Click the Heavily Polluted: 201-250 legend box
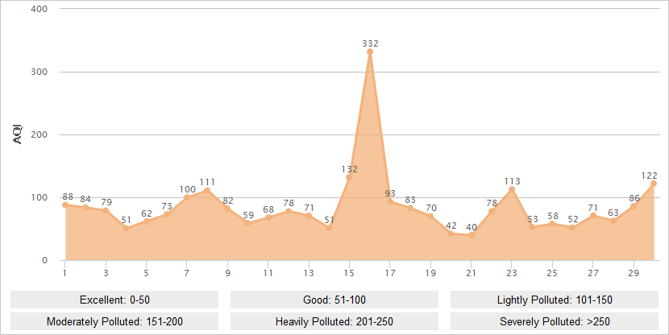 [334, 321]
